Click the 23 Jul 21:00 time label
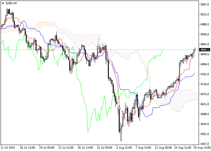This screenshot has width=211, height=151. point(66,148)
